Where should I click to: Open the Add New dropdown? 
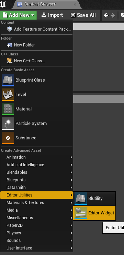18,15
